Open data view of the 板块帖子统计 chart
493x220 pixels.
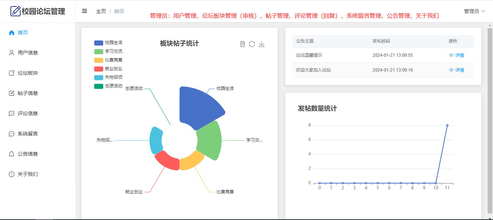click(243, 44)
